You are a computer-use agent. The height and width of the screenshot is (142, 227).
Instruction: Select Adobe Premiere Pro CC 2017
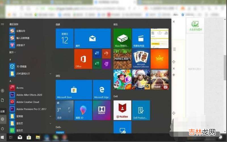[x=31, y=109]
